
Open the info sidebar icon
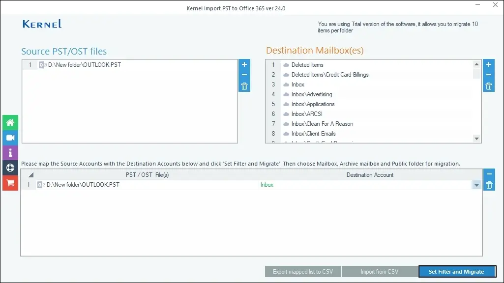pyautogui.click(x=10, y=153)
